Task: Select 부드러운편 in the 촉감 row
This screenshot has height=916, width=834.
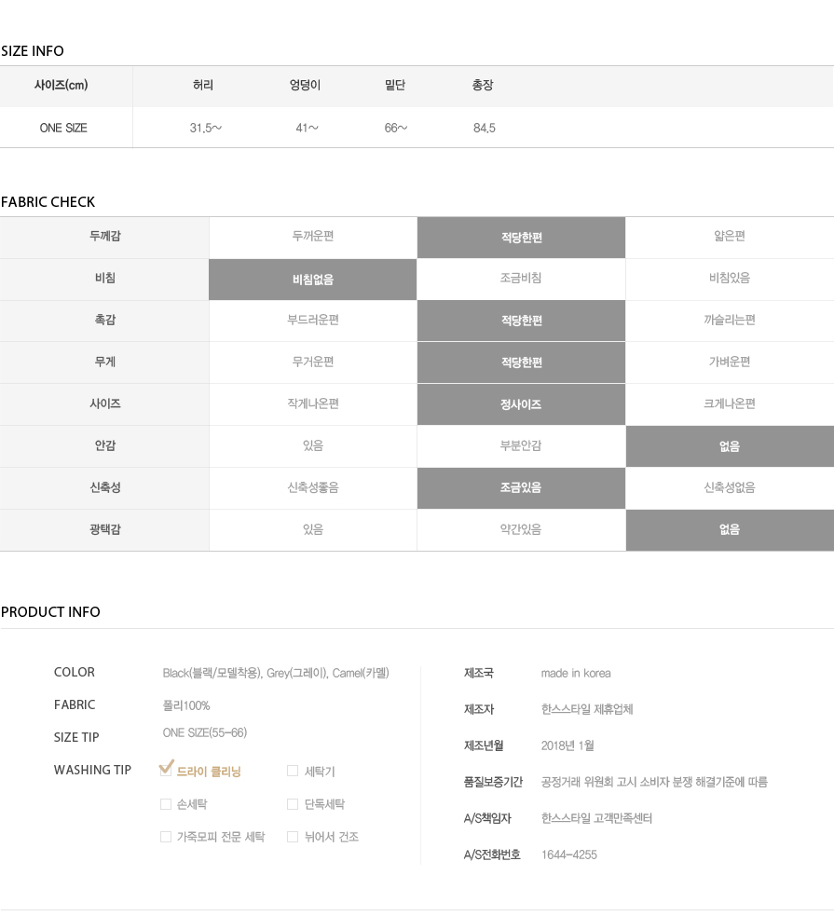Action: [313, 321]
